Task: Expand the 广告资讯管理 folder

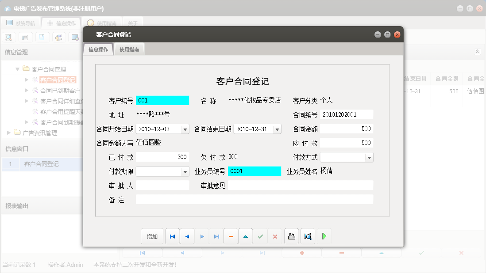Action: coord(8,133)
